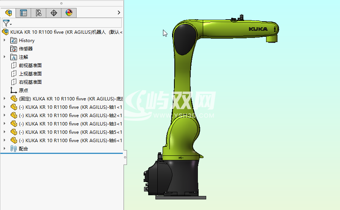This screenshot has height=210, width=340.
Task: Click the 轴2 part icon
Action: pyautogui.click(x=14, y=115)
